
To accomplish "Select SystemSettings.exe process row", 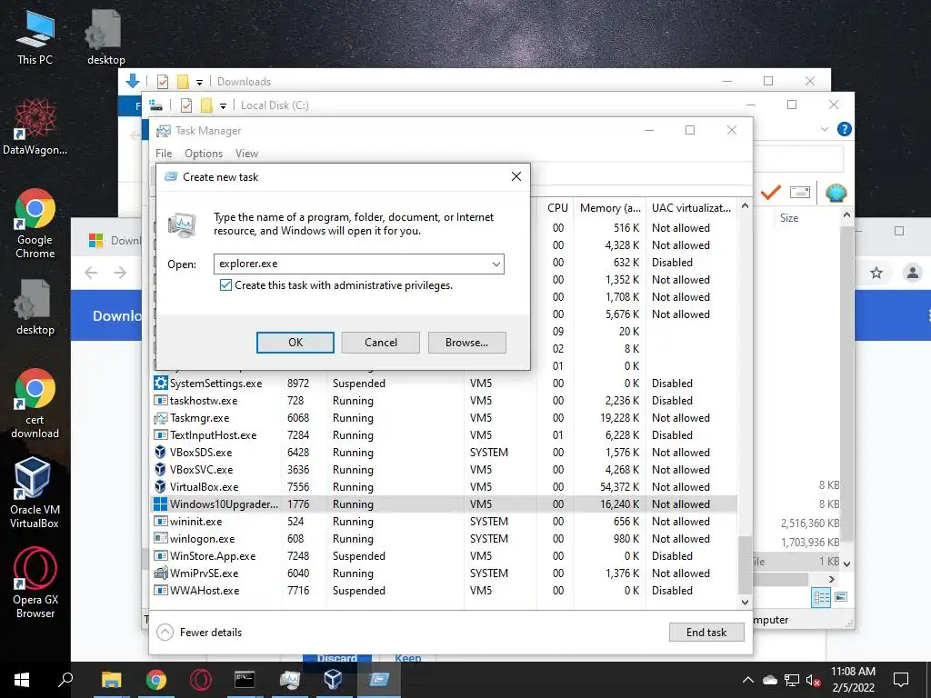I will pyautogui.click(x=445, y=384).
